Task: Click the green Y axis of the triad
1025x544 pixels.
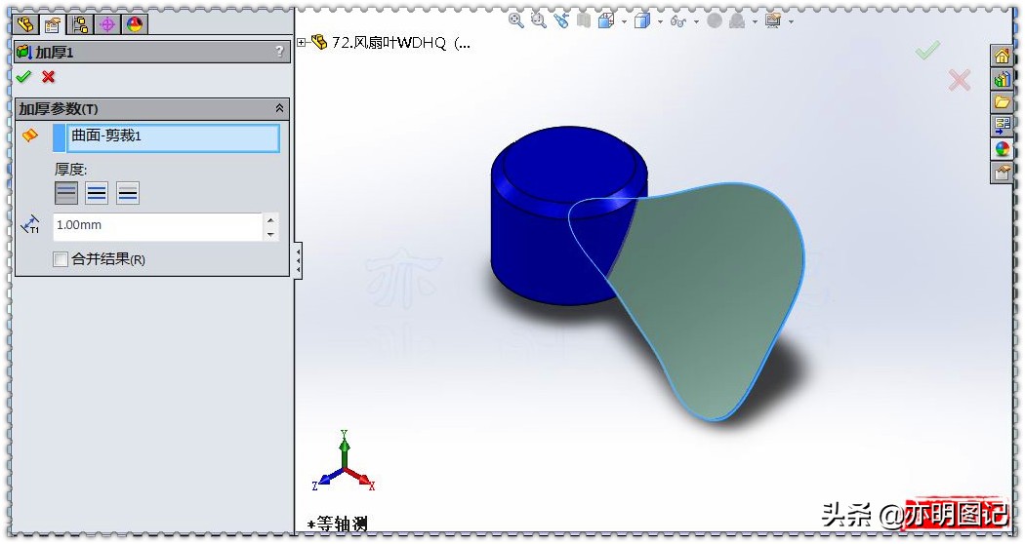Action: 344,448
